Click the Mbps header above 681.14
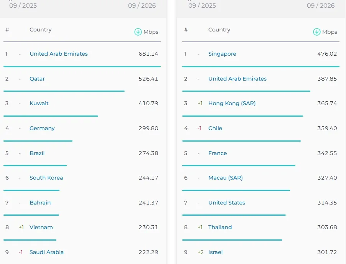The image size is (346, 264). point(151,32)
